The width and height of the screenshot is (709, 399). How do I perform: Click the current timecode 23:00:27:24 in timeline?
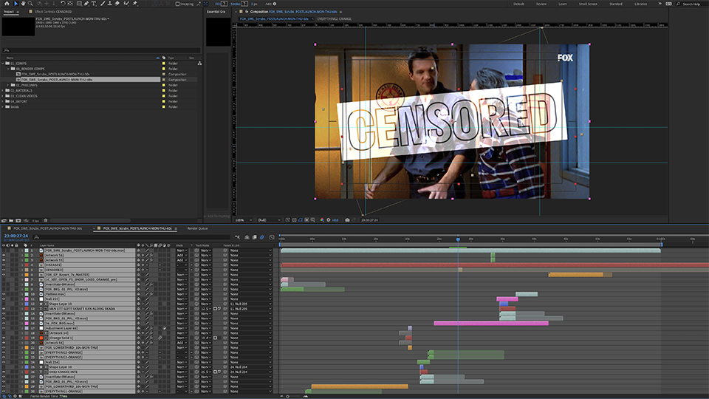click(16, 236)
